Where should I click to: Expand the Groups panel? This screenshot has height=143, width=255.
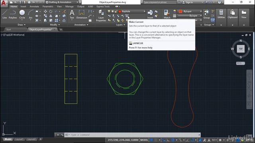[x=209, y=25]
